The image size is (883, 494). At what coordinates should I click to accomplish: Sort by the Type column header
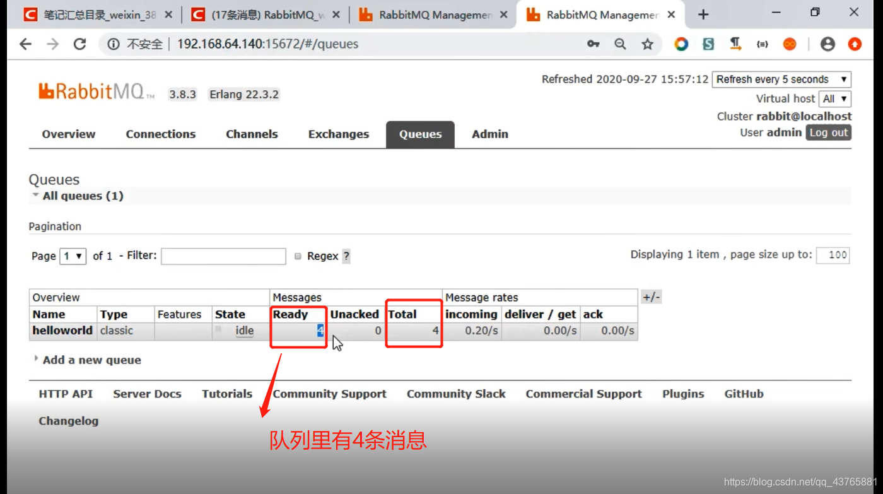(x=114, y=314)
